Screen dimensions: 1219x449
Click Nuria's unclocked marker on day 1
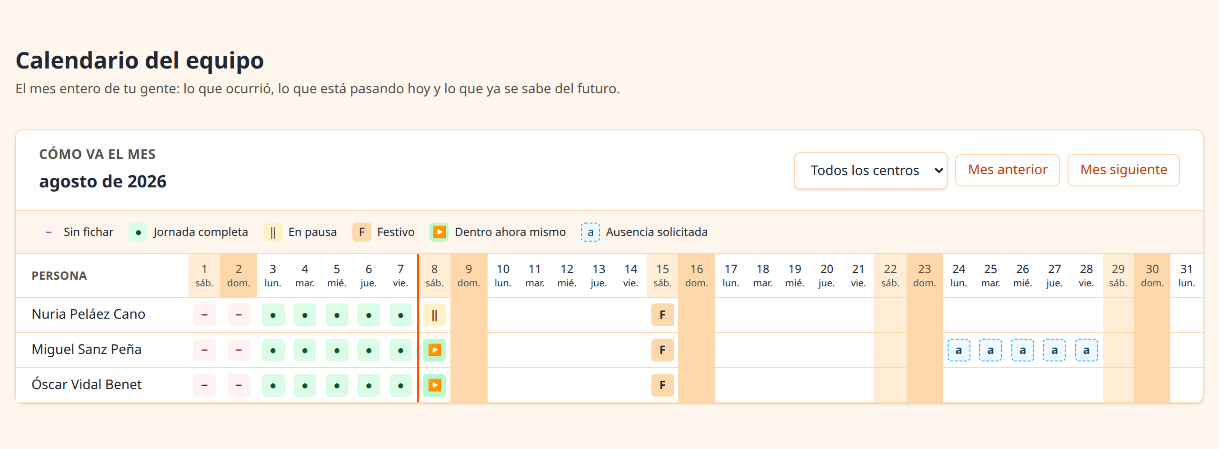coord(205,315)
